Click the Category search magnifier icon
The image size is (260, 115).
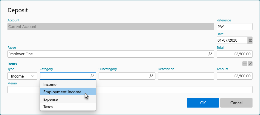[92, 76]
